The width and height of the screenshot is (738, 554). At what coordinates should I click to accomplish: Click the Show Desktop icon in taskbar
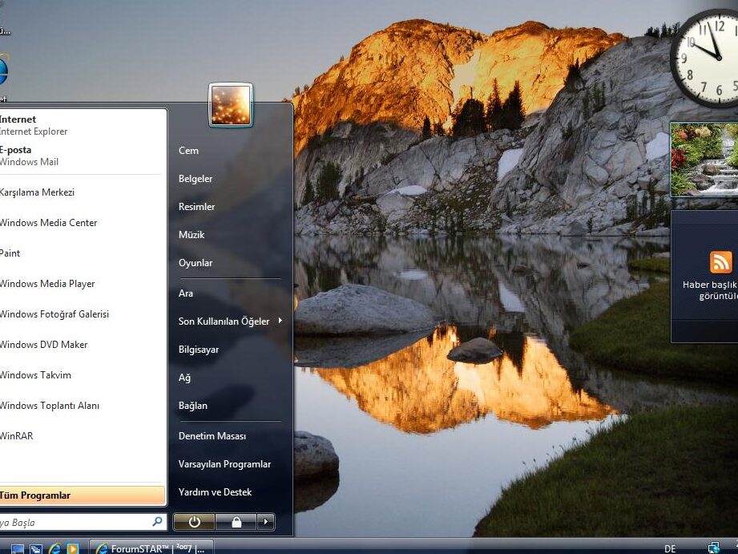(18, 548)
